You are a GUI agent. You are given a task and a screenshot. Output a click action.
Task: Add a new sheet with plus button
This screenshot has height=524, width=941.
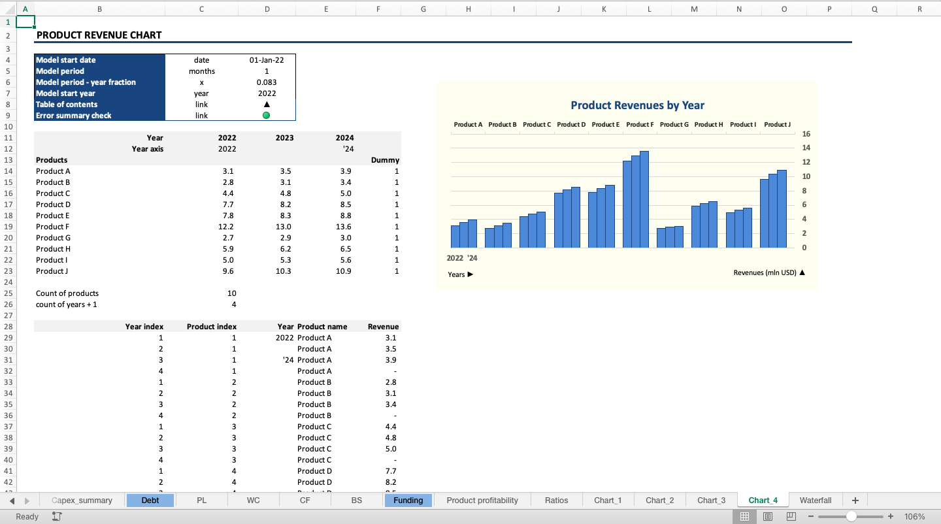coord(855,500)
